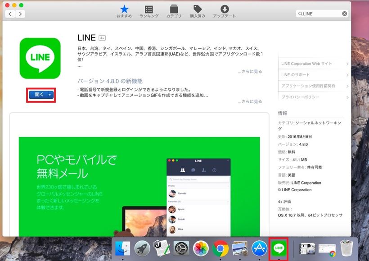This screenshot has height=261, width=369.
Task: Open Preview from the Dock
Action: click(x=240, y=248)
